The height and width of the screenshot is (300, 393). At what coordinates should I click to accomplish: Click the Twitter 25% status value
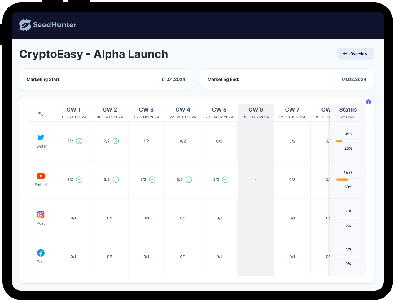pyautogui.click(x=348, y=148)
